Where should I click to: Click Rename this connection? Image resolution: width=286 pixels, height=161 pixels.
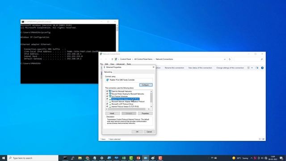174,68
